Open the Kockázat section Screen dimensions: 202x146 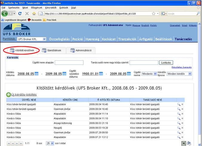tap(109, 39)
